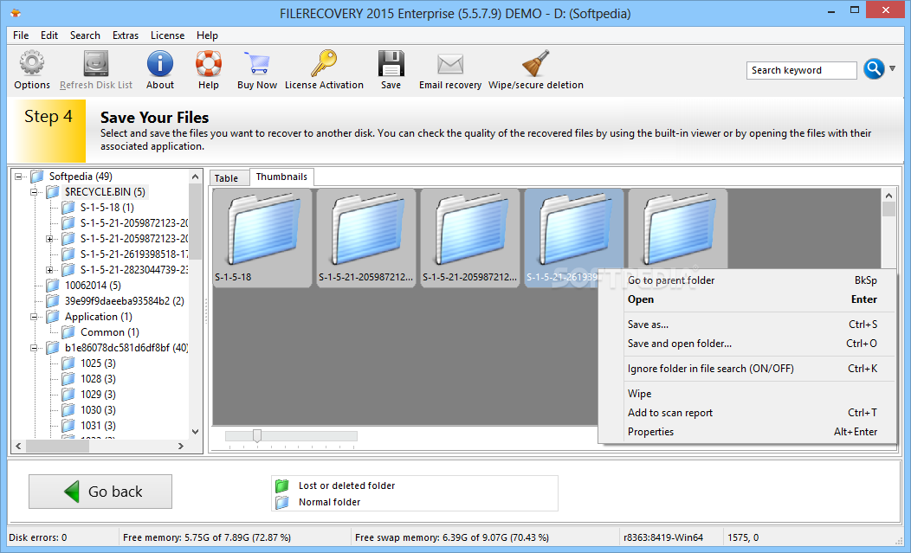
Task: Open the Edit menu
Action: (49, 35)
